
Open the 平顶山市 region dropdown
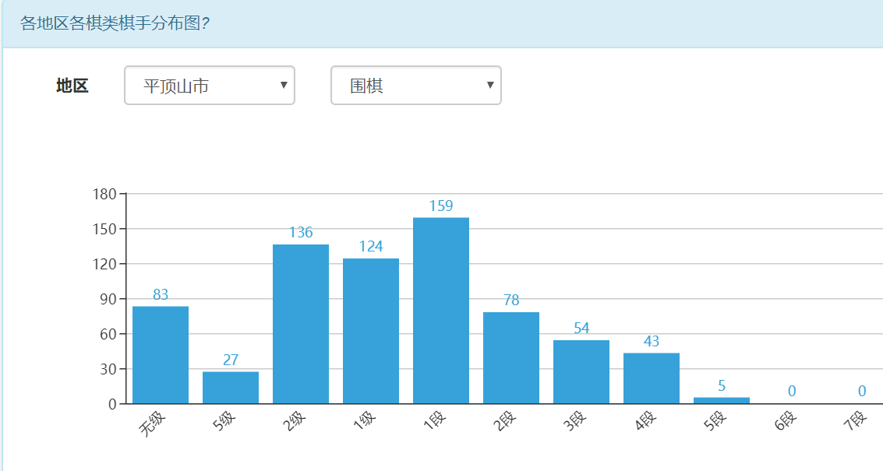[209, 86]
